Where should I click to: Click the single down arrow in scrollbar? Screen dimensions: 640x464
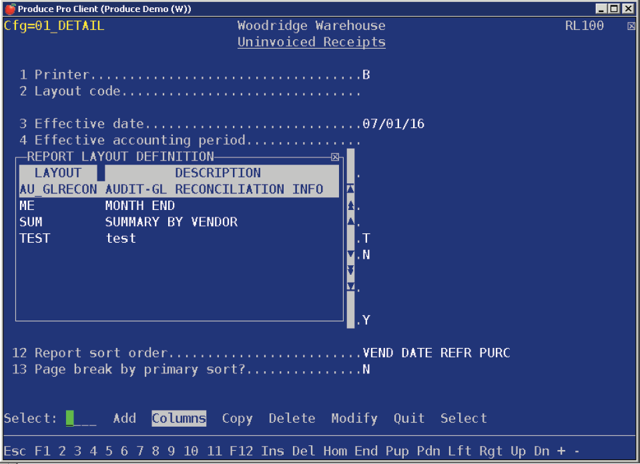point(350,254)
